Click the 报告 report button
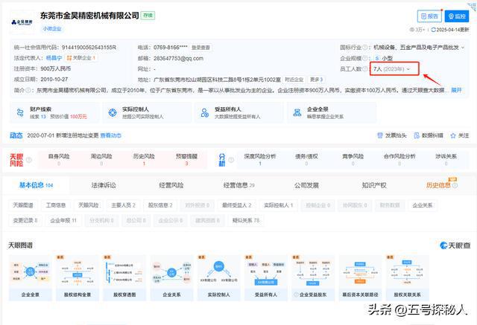The width and height of the screenshot is (477, 325). [429, 16]
